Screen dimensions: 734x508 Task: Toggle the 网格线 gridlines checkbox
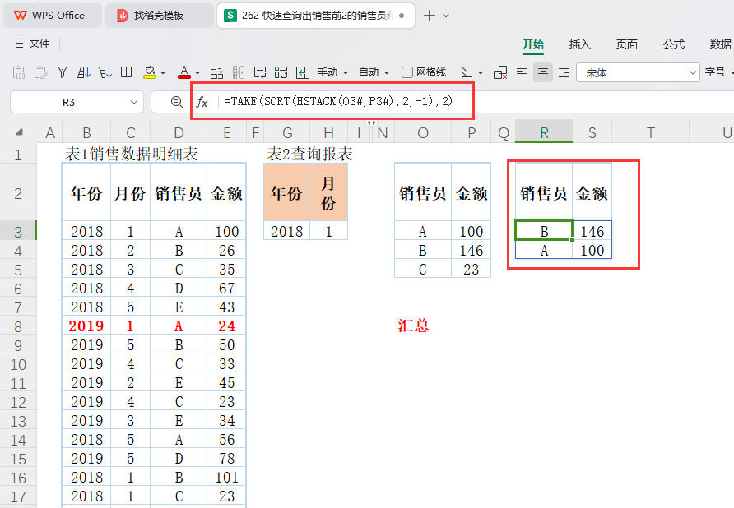407,72
